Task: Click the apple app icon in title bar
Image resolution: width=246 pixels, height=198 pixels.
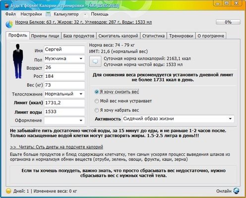Action: (6, 6)
